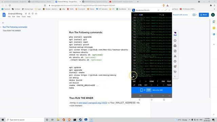217x122 pixels.
Task: Tap the ALT key in Termux
Action: [146, 85]
